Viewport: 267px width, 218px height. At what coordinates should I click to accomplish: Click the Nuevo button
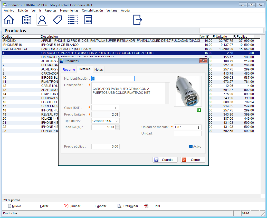[16, 206]
